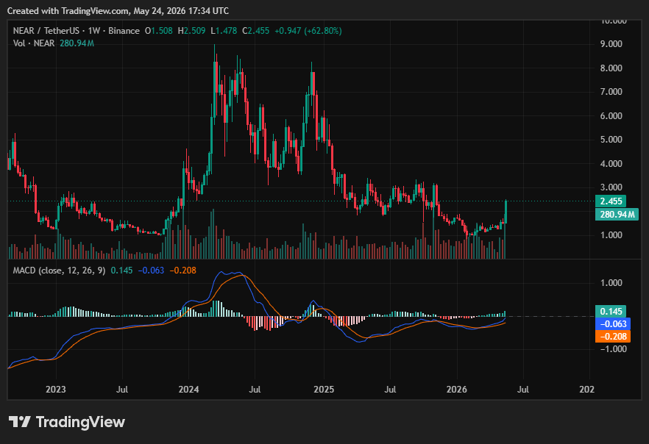Click the orange signal value -0.208 in legend

pos(183,271)
